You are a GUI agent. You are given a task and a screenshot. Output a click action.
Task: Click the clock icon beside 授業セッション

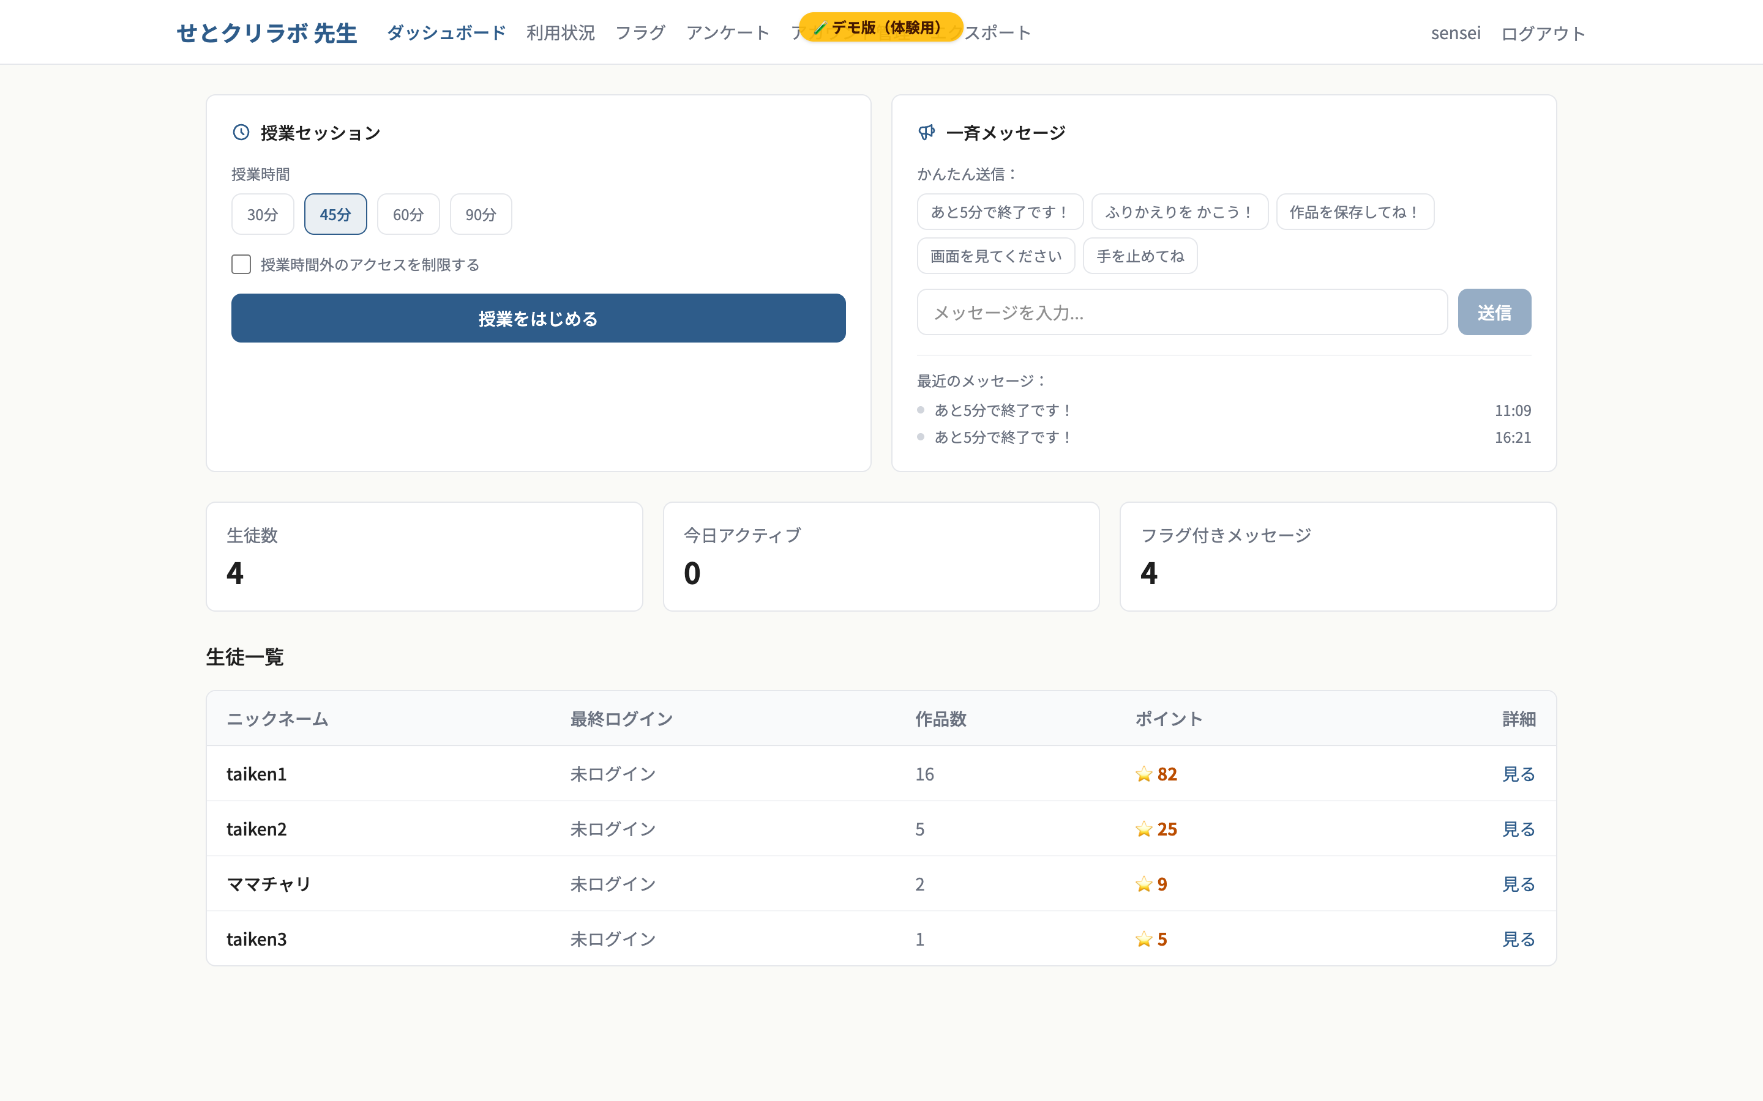pos(241,133)
